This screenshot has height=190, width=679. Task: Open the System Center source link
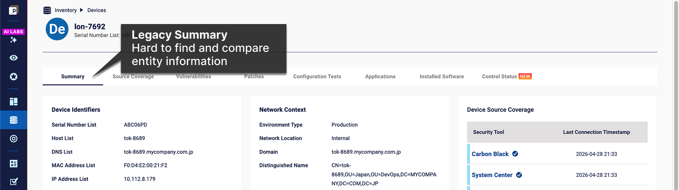(x=492, y=175)
